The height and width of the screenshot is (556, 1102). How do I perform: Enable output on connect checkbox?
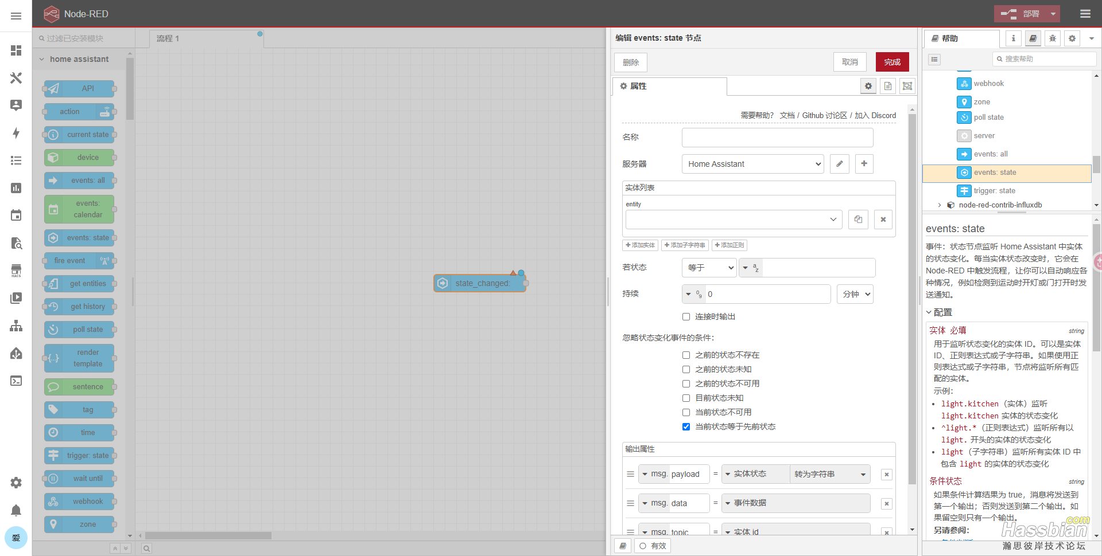(686, 316)
